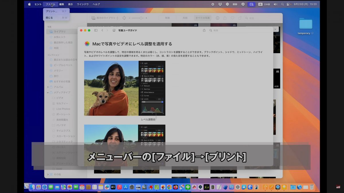The width and height of the screenshot is (344, 193).
Task: Open the Dropbox menu bar icon
Action: (220, 4)
